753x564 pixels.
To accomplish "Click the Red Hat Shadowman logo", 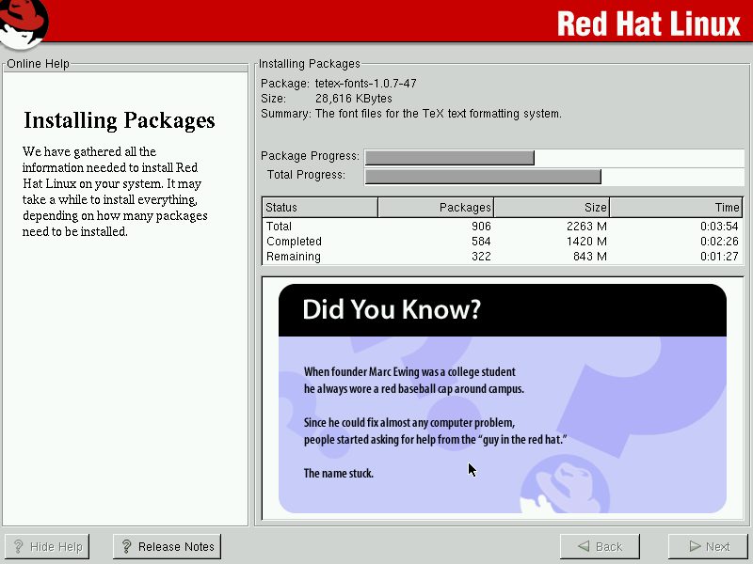I will coord(23,24).
